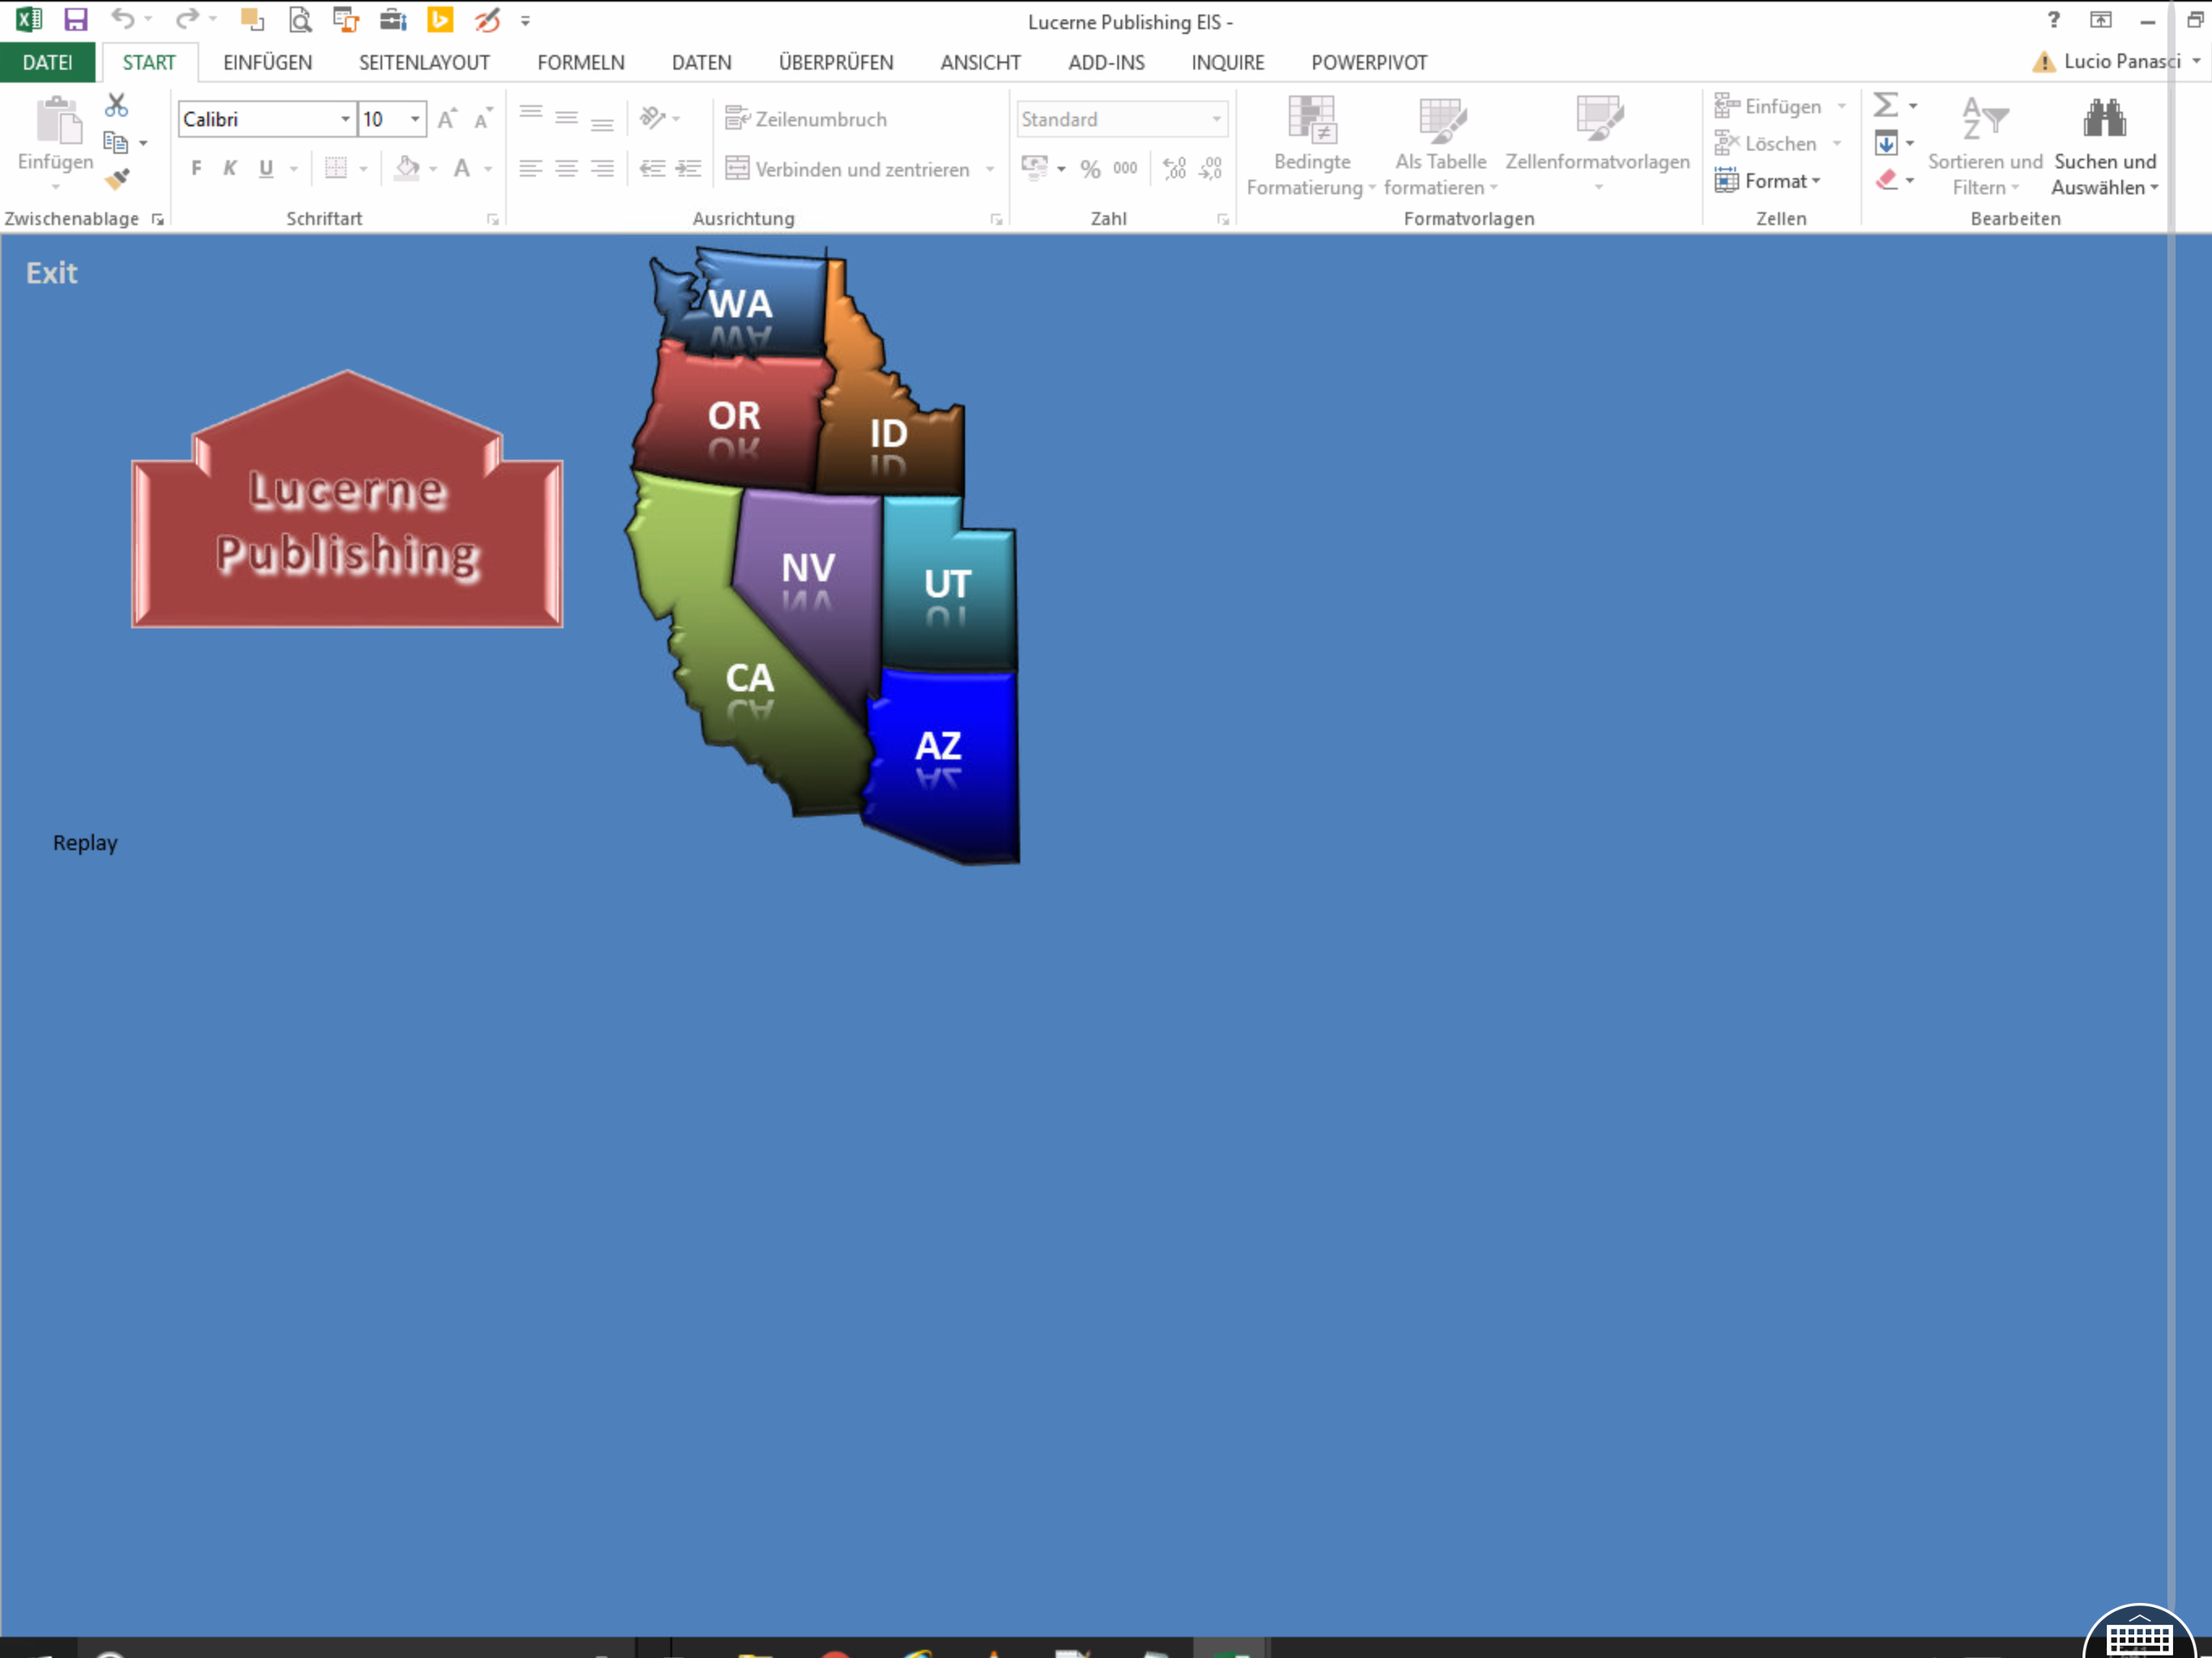Open the on-screen touch keyboard
The width and height of the screenshot is (2212, 1658).
tap(2139, 1636)
